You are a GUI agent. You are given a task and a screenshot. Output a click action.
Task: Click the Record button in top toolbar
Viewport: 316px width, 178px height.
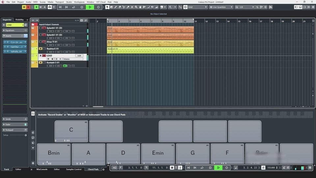[x=98, y=7]
